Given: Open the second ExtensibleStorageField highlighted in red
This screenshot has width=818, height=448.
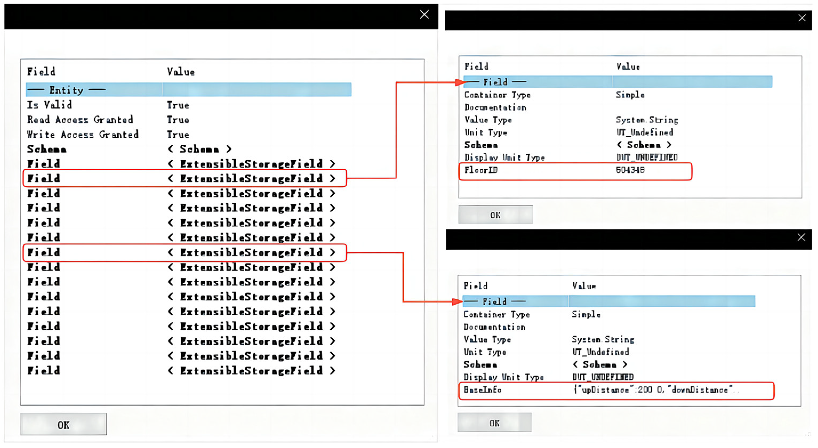Looking at the screenshot, I should pyautogui.click(x=251, y=179).
